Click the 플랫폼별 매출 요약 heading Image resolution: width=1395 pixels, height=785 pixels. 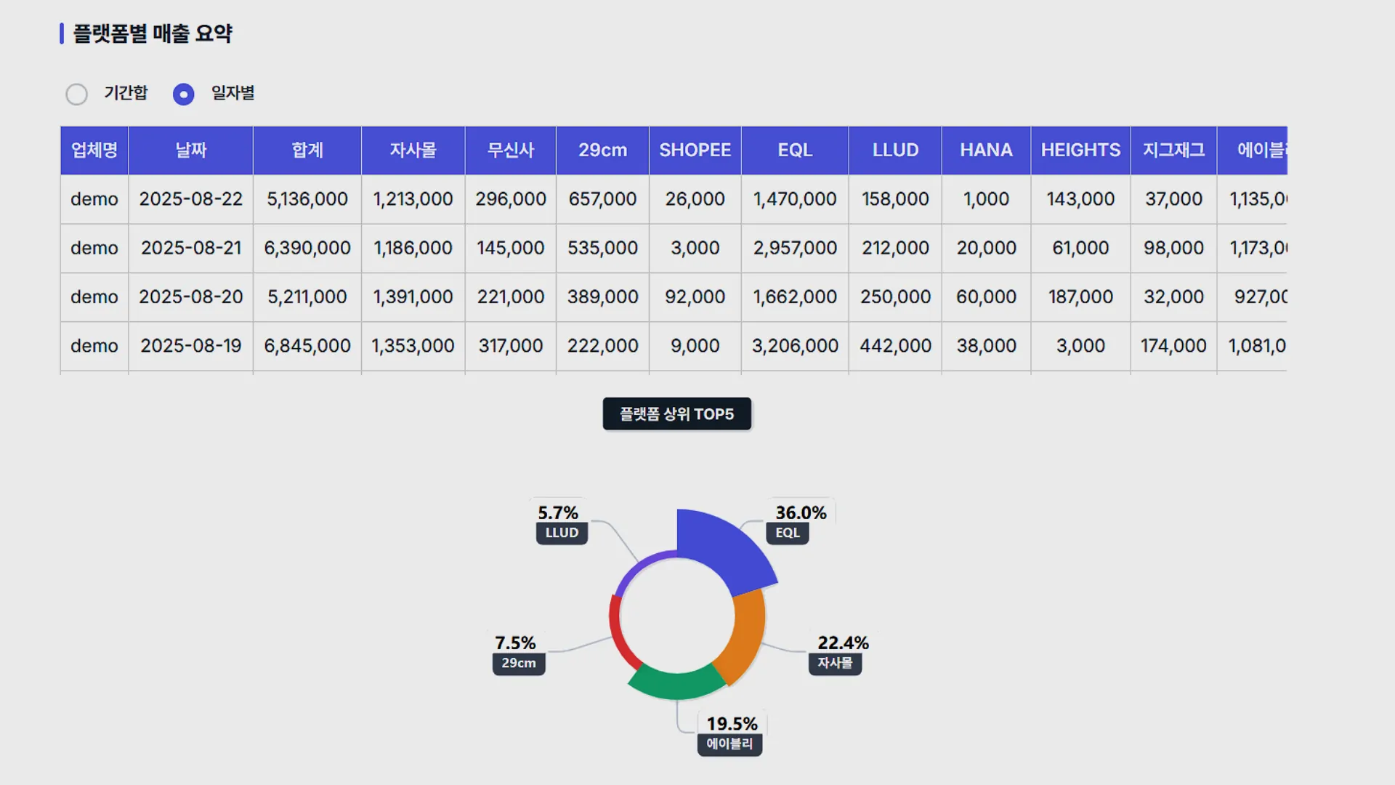point(153,33)
